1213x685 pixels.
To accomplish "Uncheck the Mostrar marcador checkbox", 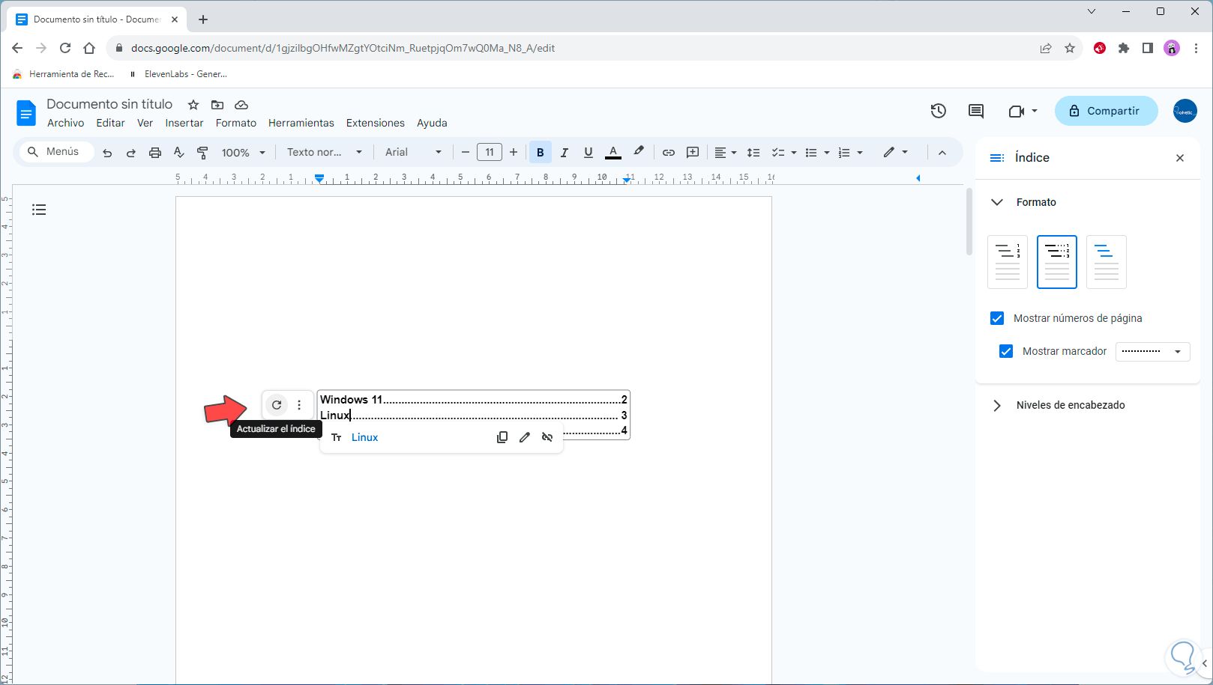I will (x=1006, y=351).
